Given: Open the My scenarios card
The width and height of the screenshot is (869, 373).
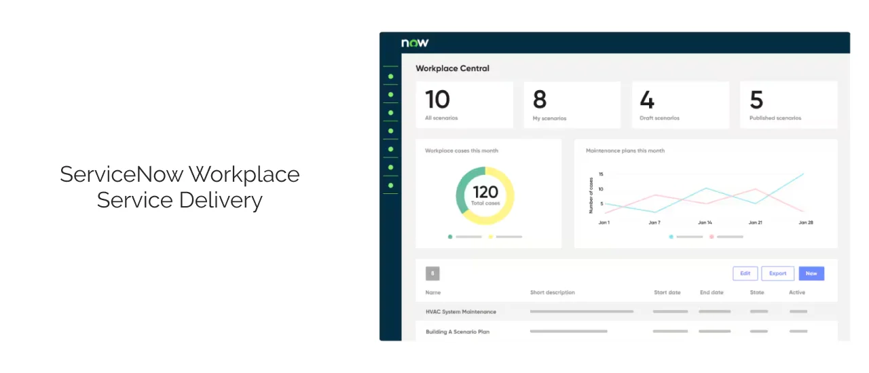Looking at the screenshot, I should click(x=572, y=104).
